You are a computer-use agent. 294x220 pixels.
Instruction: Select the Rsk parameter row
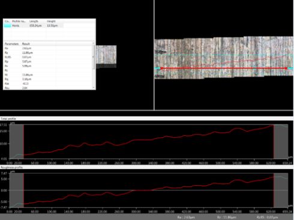coord(48,84)
